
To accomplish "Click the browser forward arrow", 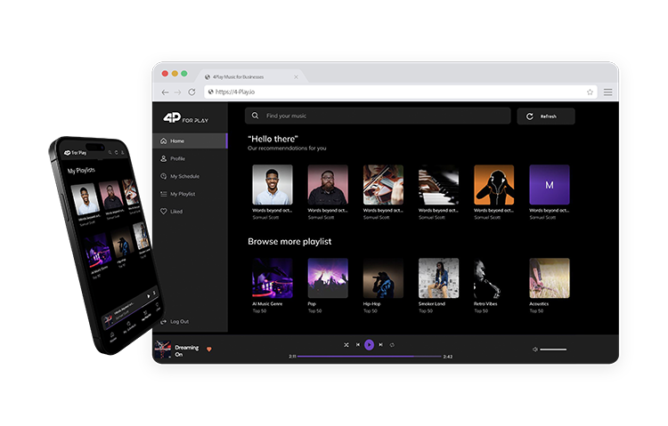I will coord(177,92).
